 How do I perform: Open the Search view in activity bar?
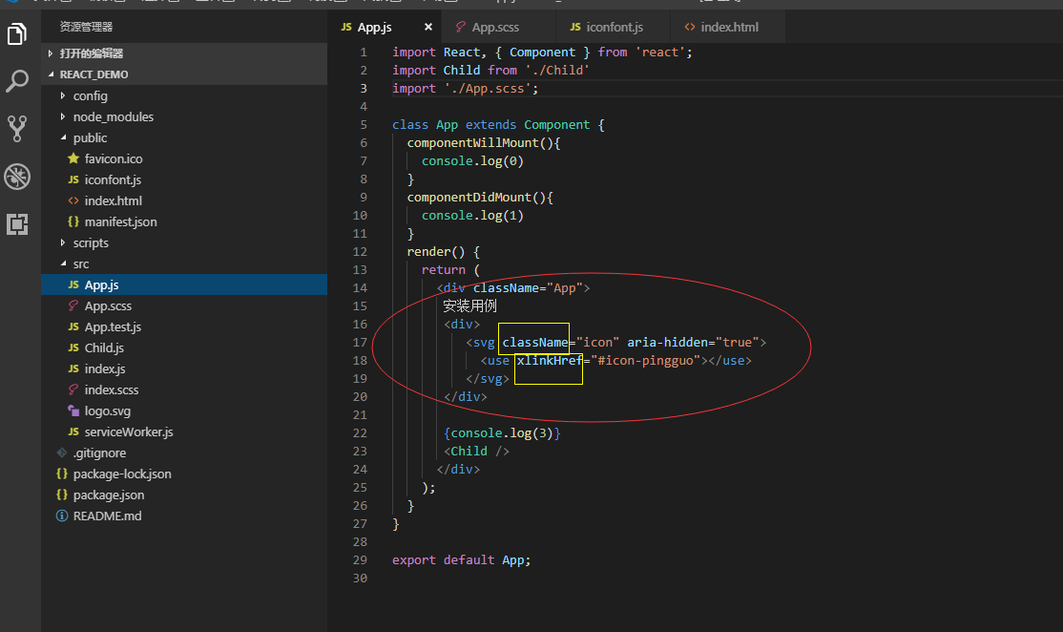[x=17, y=81]
